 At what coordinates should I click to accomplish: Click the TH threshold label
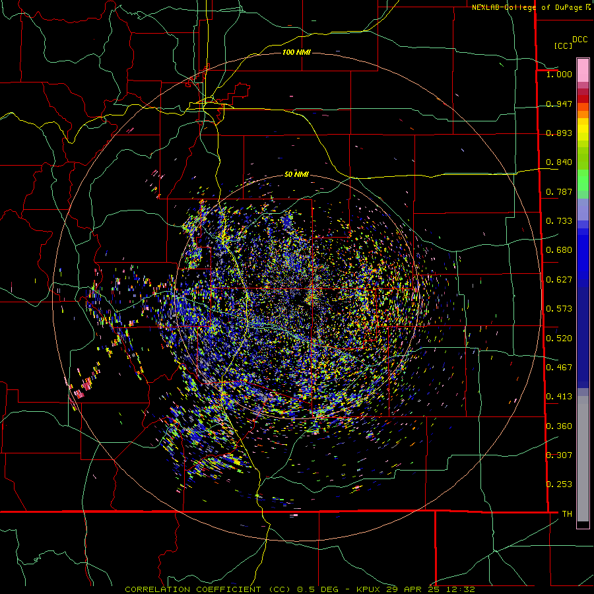(567, 514)
